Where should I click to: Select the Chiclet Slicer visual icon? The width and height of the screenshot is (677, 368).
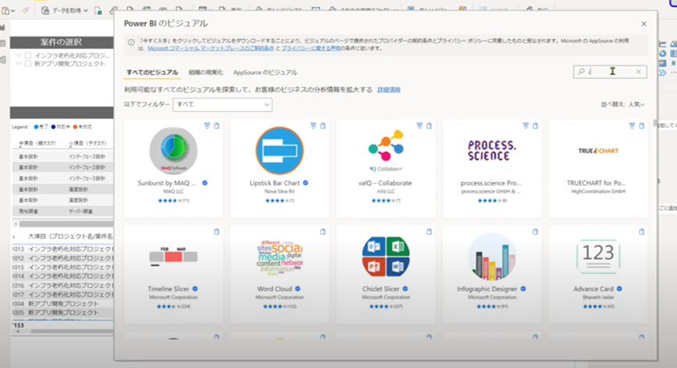[x=386, y=257]
